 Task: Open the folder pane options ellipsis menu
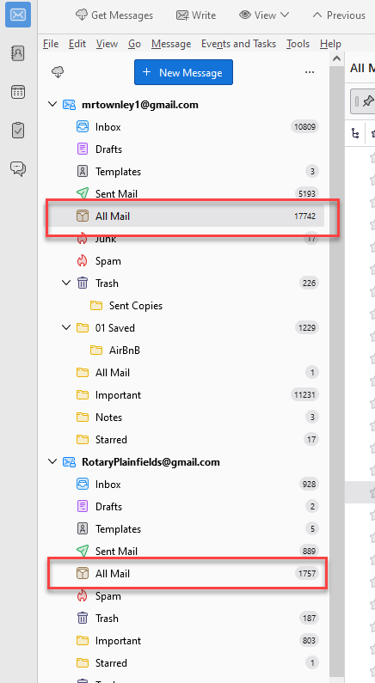click(x=310, y=72)
